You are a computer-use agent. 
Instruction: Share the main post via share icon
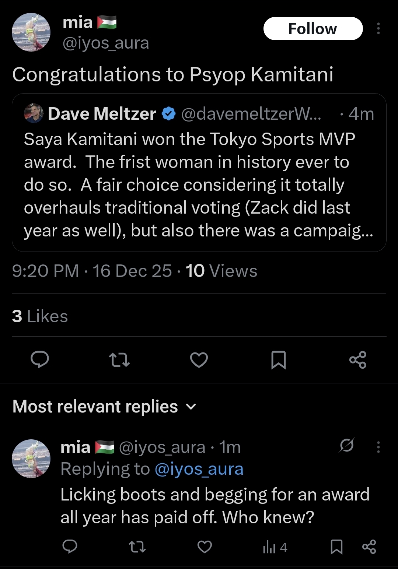(358, 360)
